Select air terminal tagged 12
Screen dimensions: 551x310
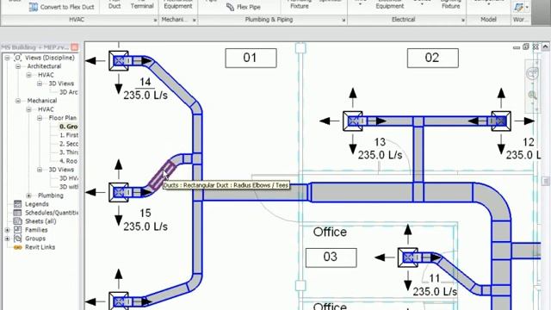pos(501,121)
